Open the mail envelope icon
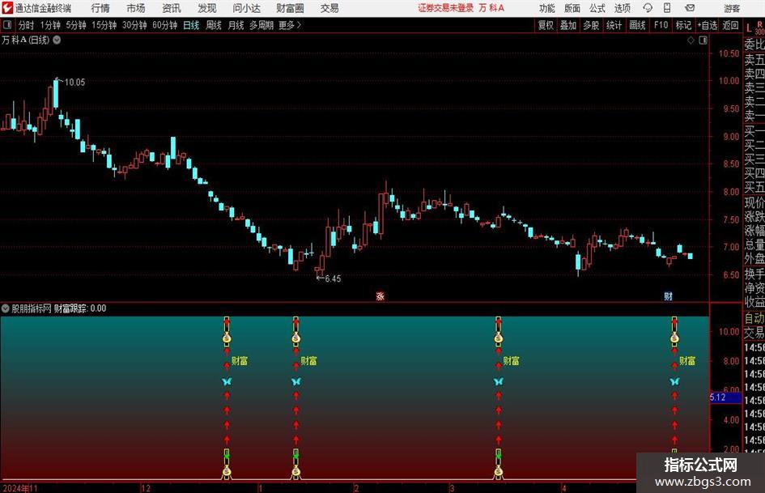Image resolution: width=765 pixels, height=493 pixels. 690,8
